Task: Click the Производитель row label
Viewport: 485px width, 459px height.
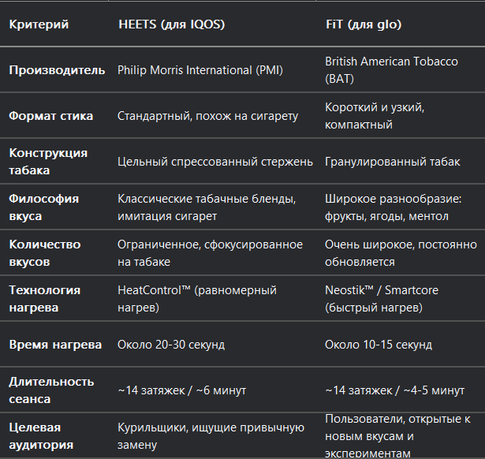Action: (x=57, y=70)
